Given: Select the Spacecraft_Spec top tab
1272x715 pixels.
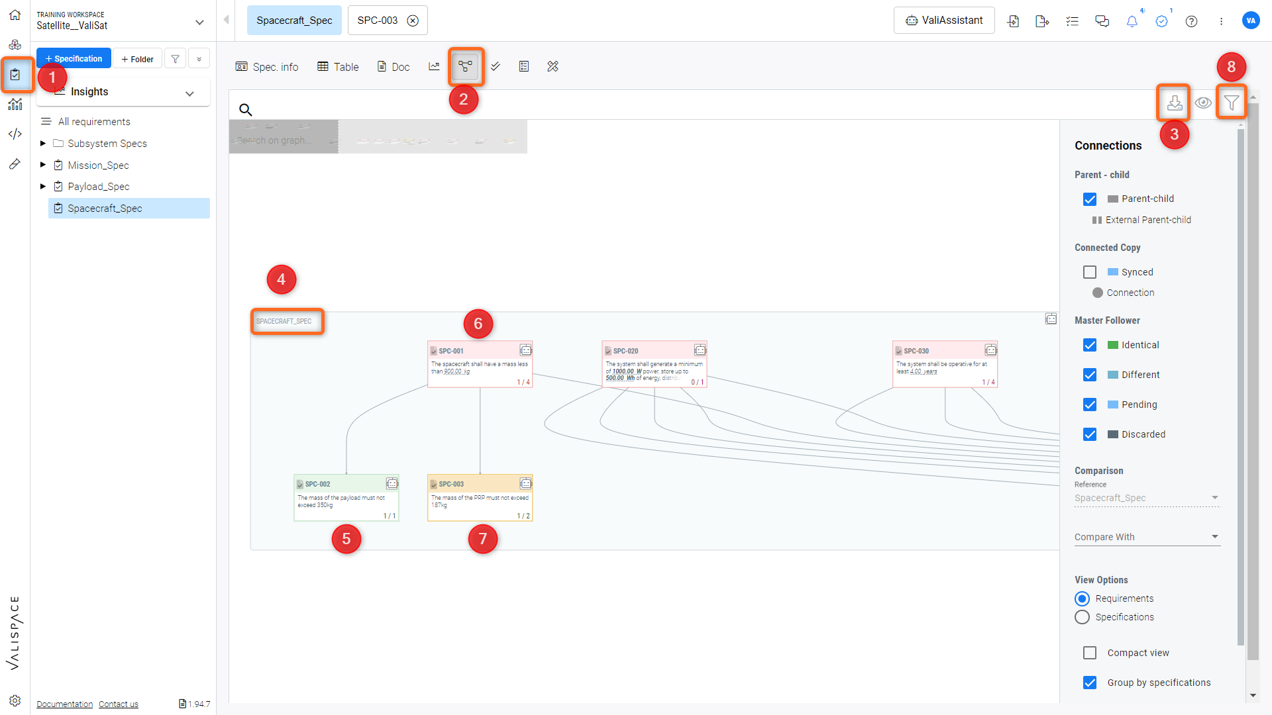Looking at the screenshot, I should (x=294, y=21).
